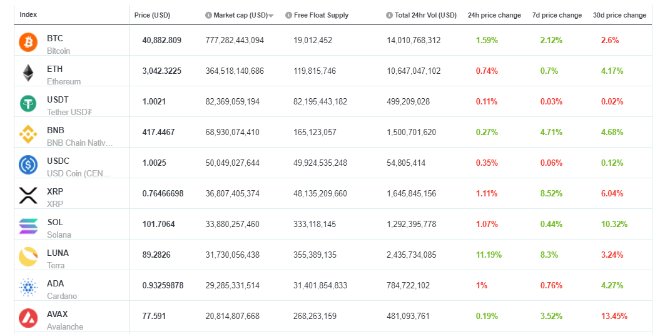
Task: Click the Avalanche name label
Action: tap(65, 327)
